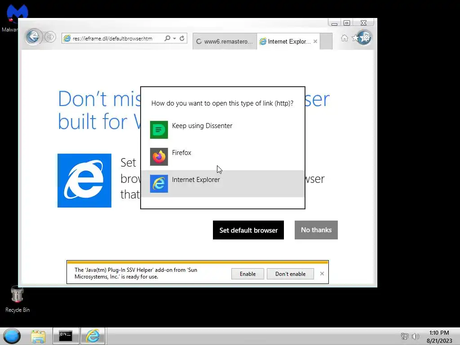The width and height of the screenshot is (460, 345).
Task: Open File Explorer from the taskbar
Action: [39, 336]
